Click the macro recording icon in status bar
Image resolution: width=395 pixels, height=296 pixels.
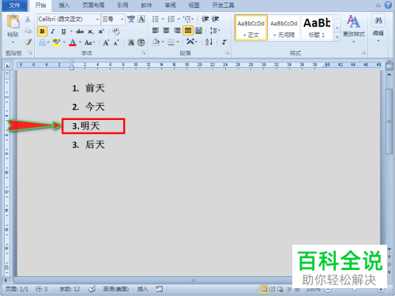click(x=159, y=289)
